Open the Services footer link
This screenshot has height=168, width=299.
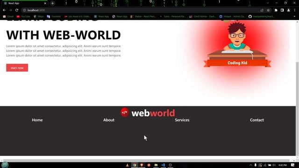pos(182,120)
